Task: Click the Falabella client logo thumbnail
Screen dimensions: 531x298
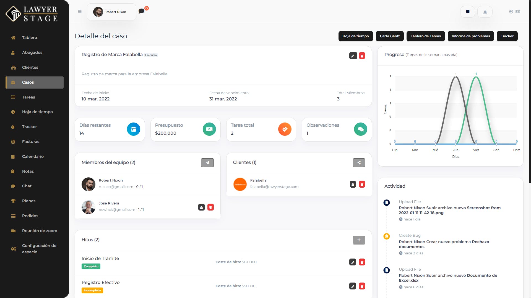Action: click(x=240, y=184)
